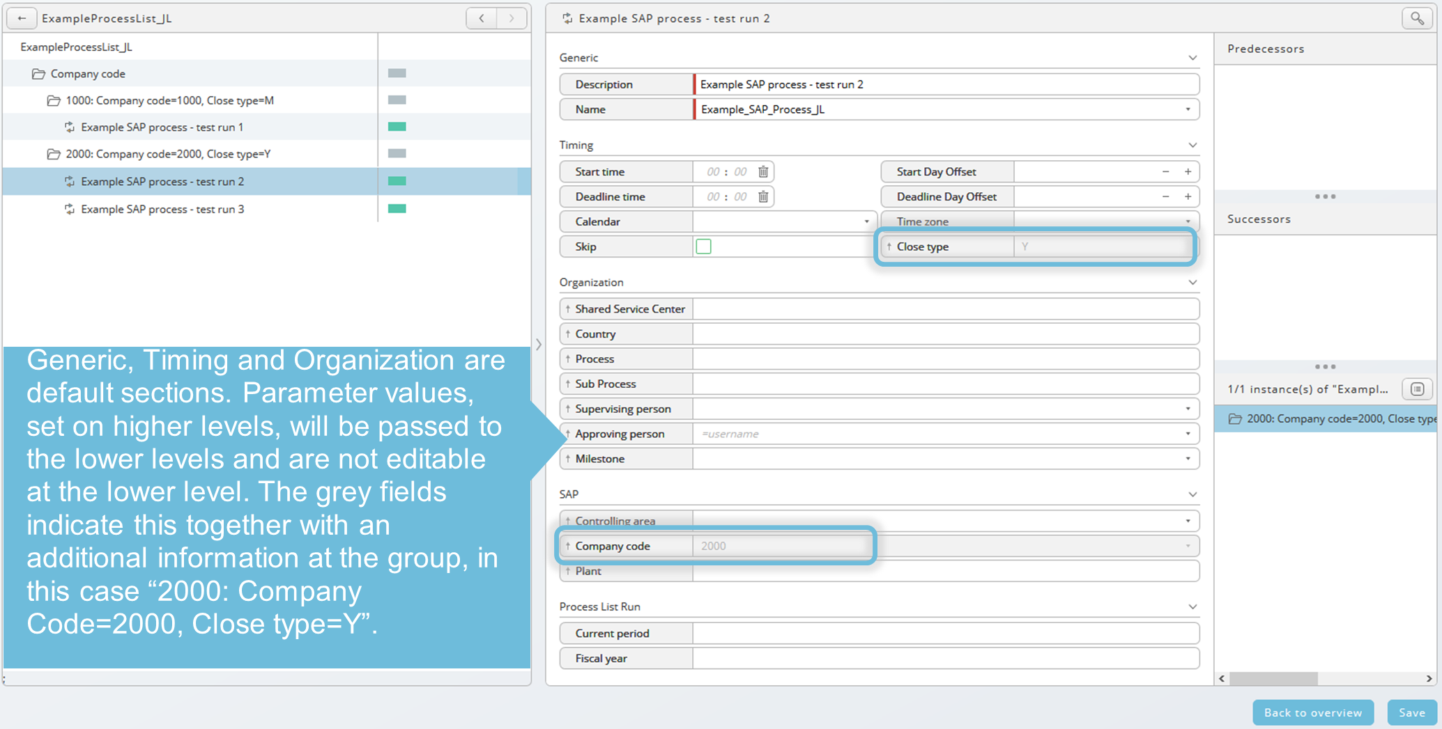Select Example SAP process - test run 1
Viewport: 1442px width, 729px height.
(x=162, y=127)
